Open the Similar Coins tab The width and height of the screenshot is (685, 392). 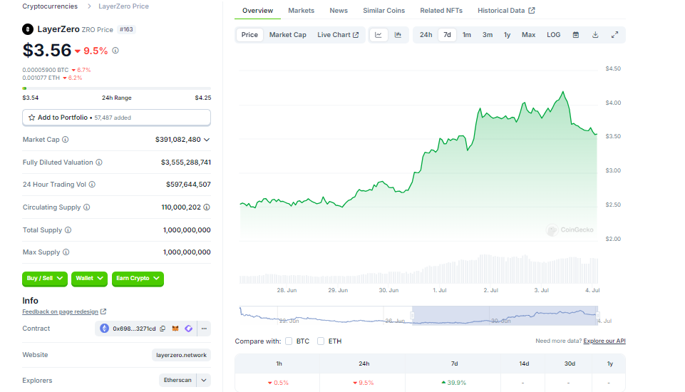[384, 11]
